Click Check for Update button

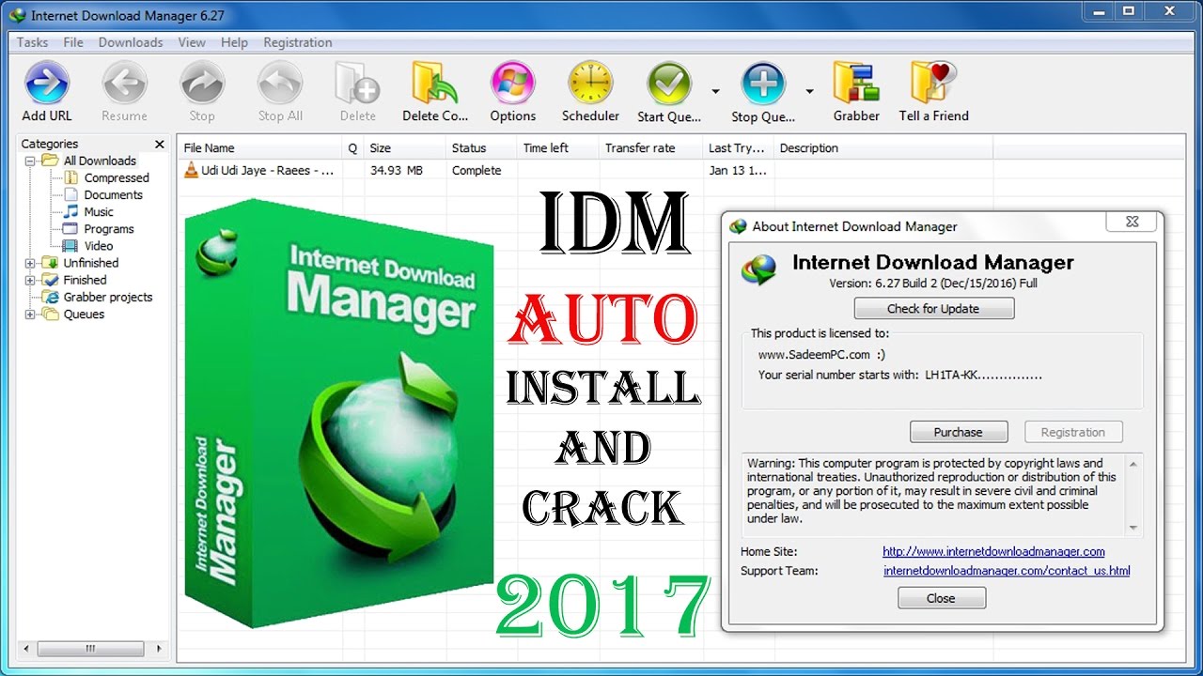pos(933,308)
